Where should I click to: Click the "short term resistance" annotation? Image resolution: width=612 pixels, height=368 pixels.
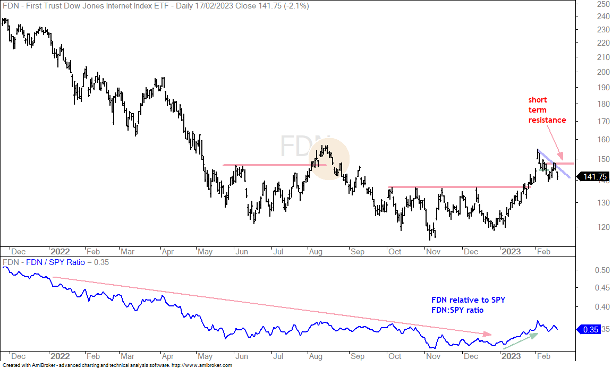tap(547, 110)
